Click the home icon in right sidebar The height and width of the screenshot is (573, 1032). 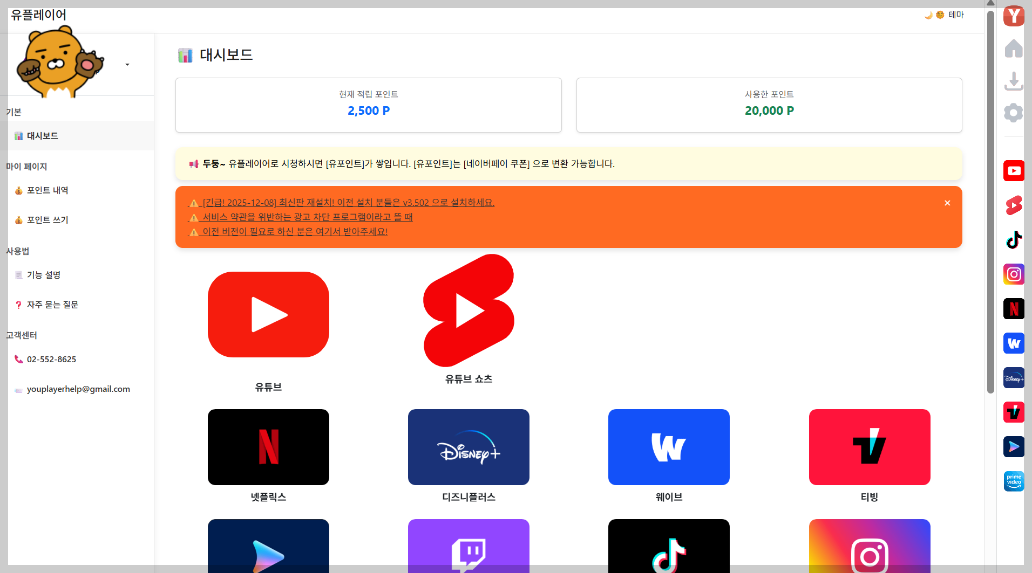pos(1014,49)
